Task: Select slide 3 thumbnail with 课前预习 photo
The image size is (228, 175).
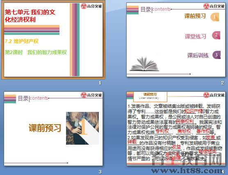Action: tap(53, 129)
